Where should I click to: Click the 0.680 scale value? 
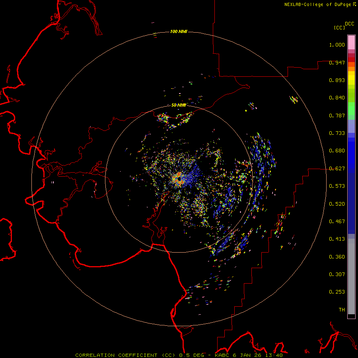(337, 151)
